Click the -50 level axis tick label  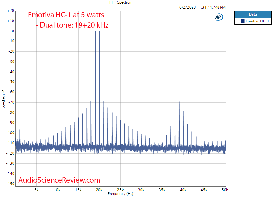[11, 82]
